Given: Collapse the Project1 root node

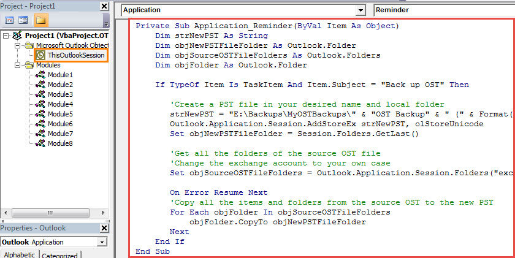Looking at the screenshot, I should 6,36.
